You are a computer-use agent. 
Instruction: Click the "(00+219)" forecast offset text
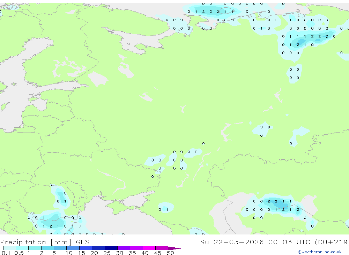332,242
